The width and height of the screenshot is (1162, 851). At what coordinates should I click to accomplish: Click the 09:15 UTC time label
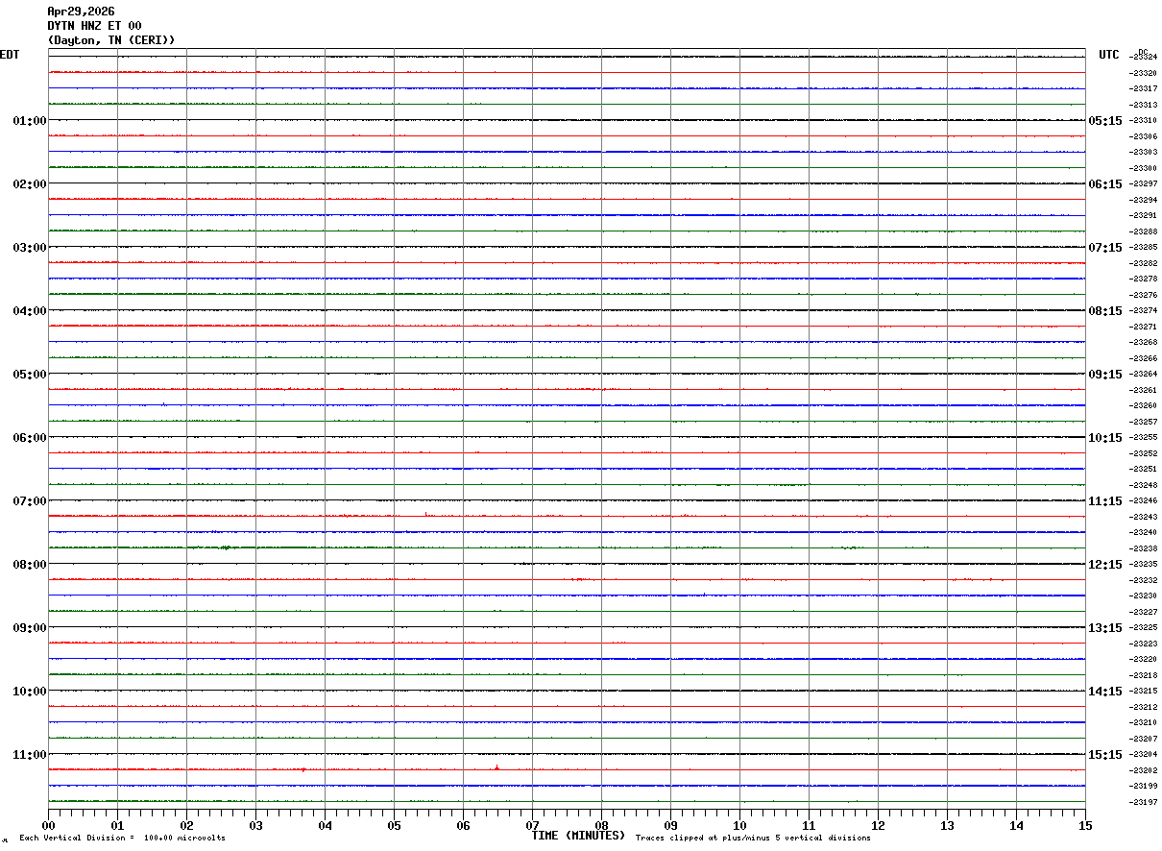(x=1104, y=375)
